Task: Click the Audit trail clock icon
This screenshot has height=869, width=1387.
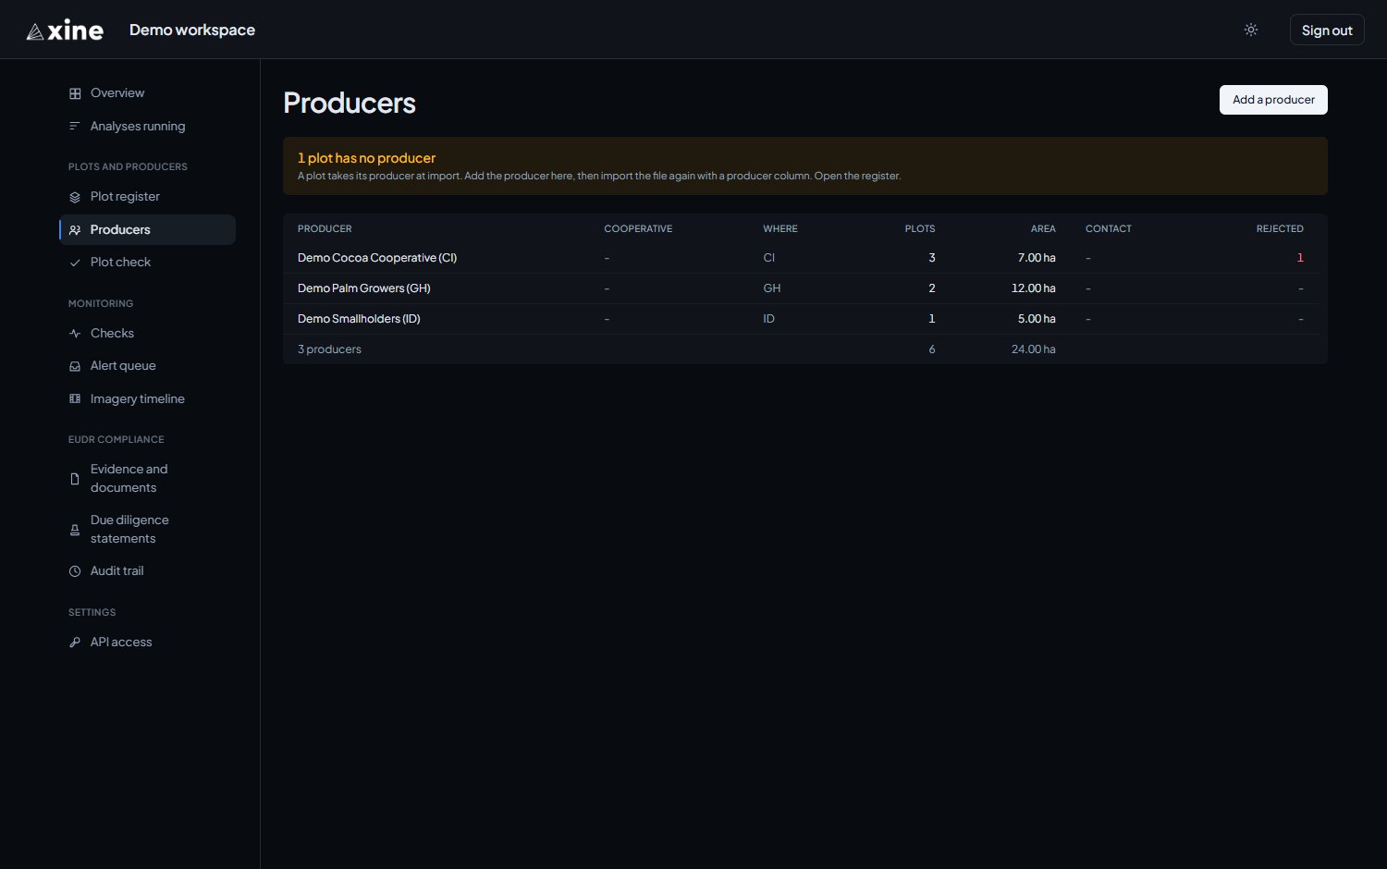Action: (x=75, y=571)
